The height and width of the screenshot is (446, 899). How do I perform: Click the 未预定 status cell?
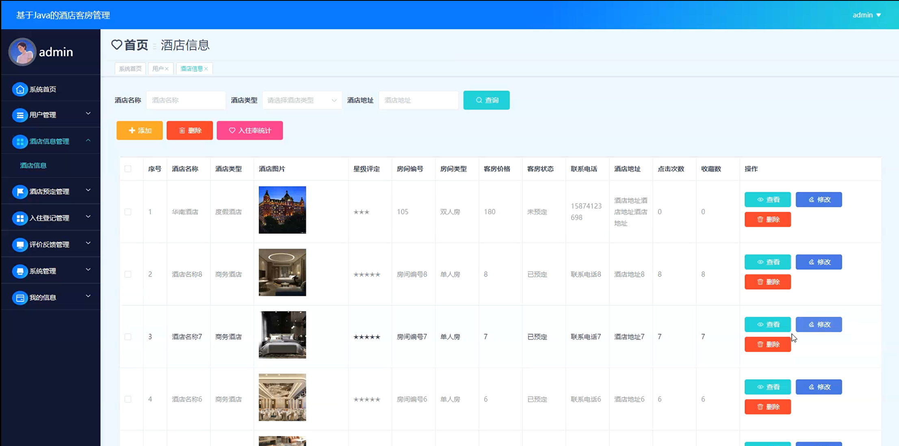[x=537, y=212]
